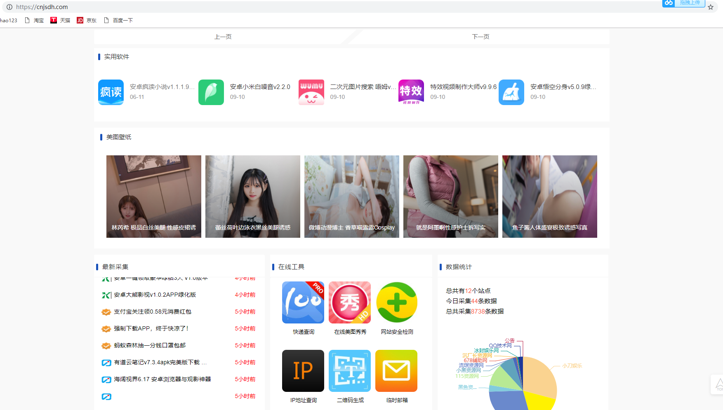Viewport: 723px width, 410px height.
Task: Open the 网站安全检测 green plus icon
Action: tap(396, 302)
